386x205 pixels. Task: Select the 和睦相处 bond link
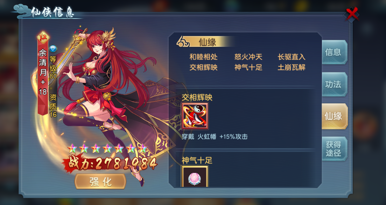point(204,57)
